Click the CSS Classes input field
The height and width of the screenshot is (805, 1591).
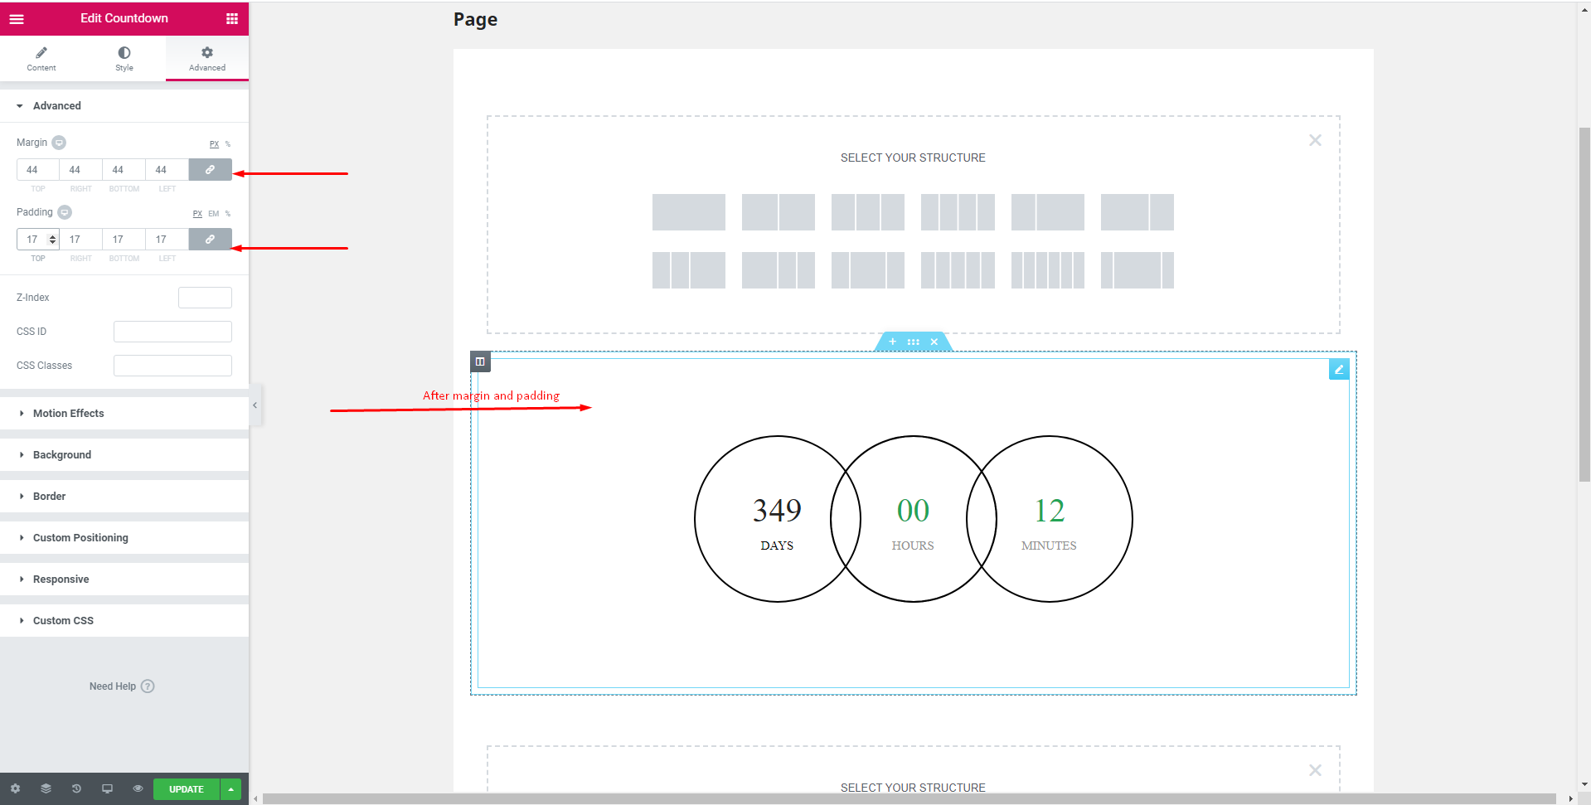(172, 366)
